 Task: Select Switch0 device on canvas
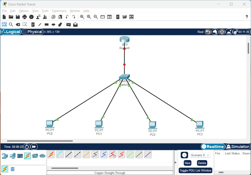tap(124, 77)
